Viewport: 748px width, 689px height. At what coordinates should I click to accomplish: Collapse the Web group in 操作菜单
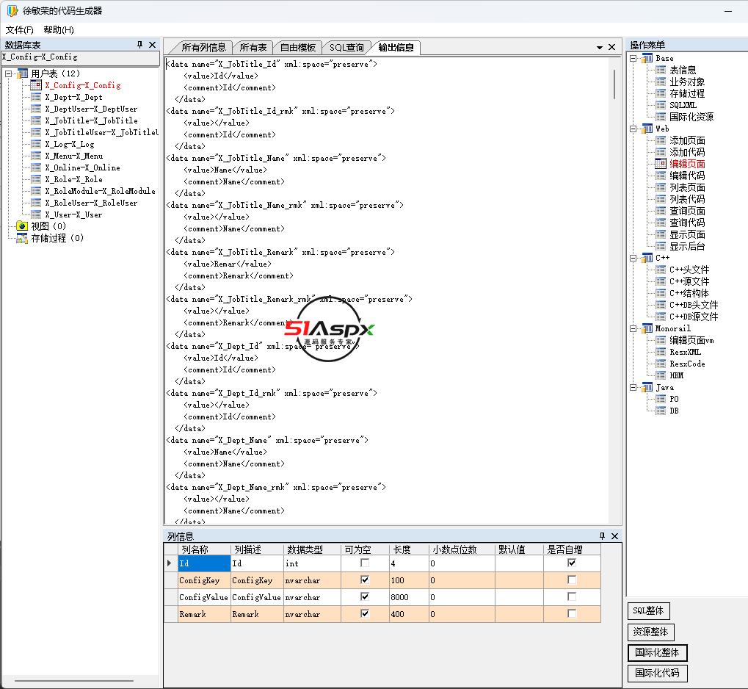[633, 129]
